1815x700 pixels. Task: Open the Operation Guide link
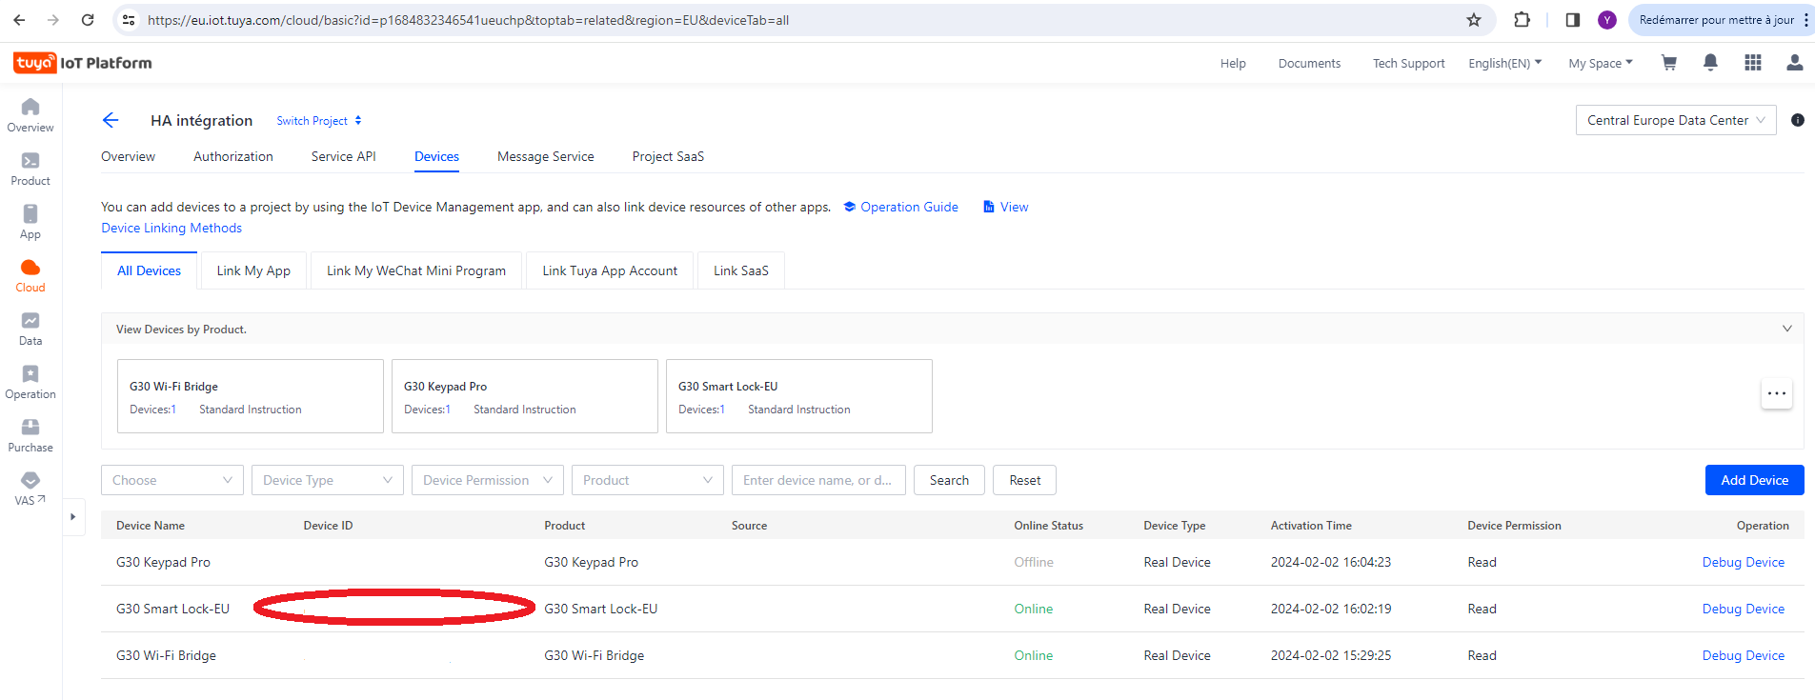click(901, 207)
